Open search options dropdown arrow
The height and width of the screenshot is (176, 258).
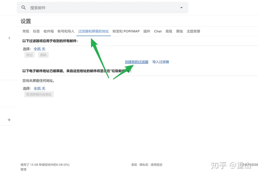click(x=181, y=8)
